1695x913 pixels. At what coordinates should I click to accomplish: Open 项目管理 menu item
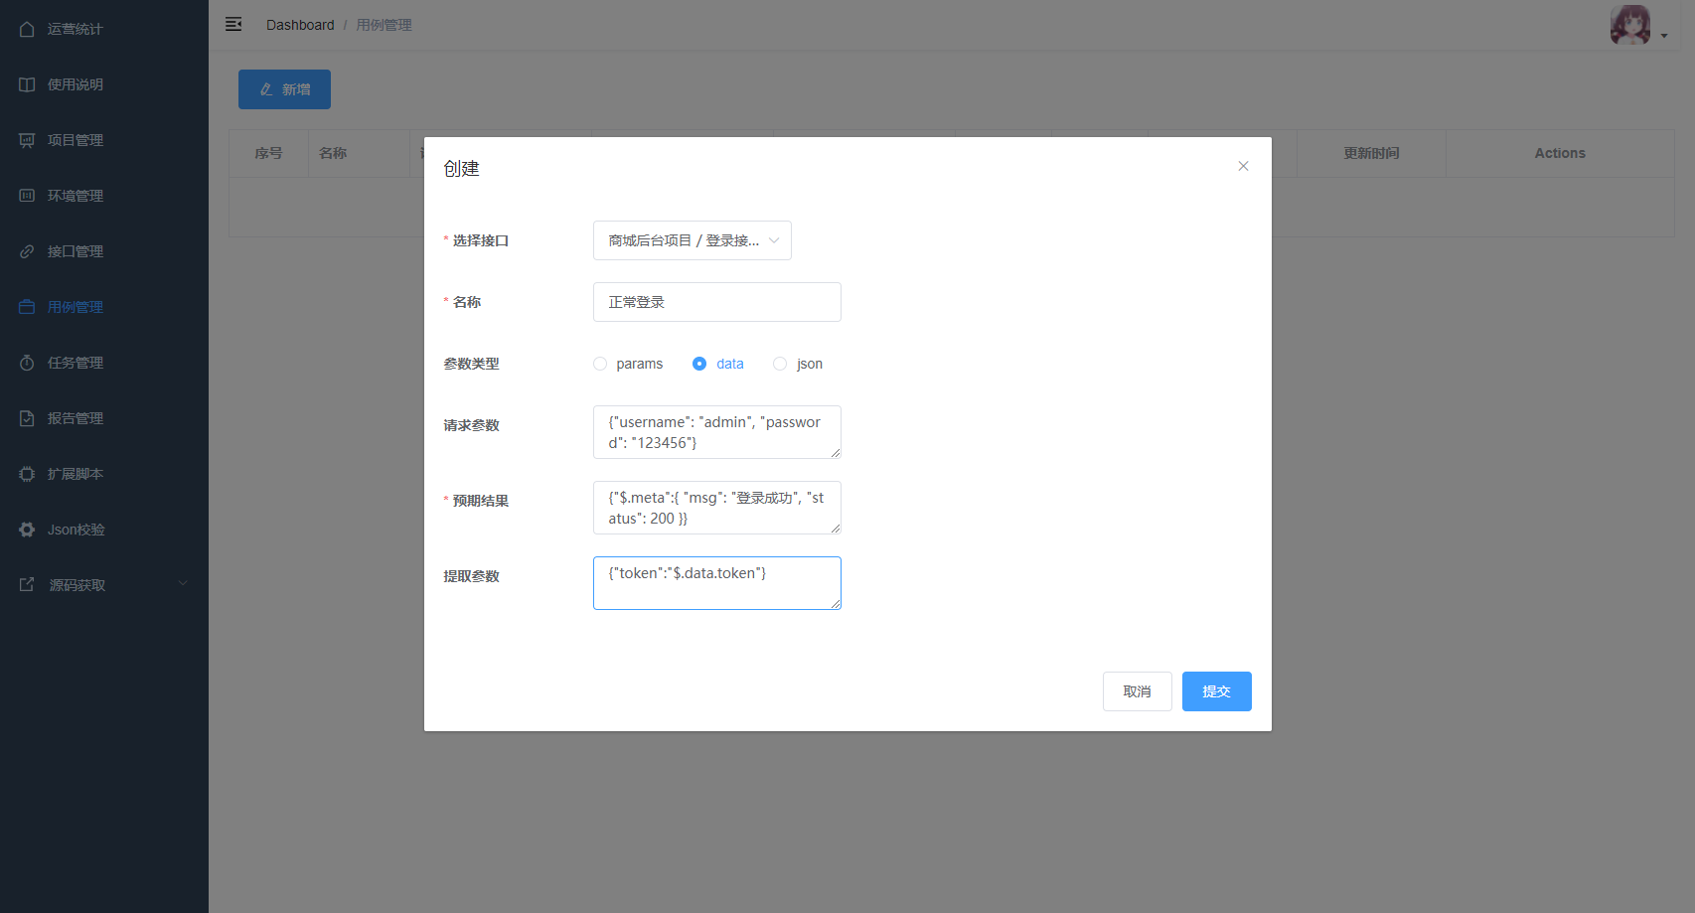click(104, 140)
